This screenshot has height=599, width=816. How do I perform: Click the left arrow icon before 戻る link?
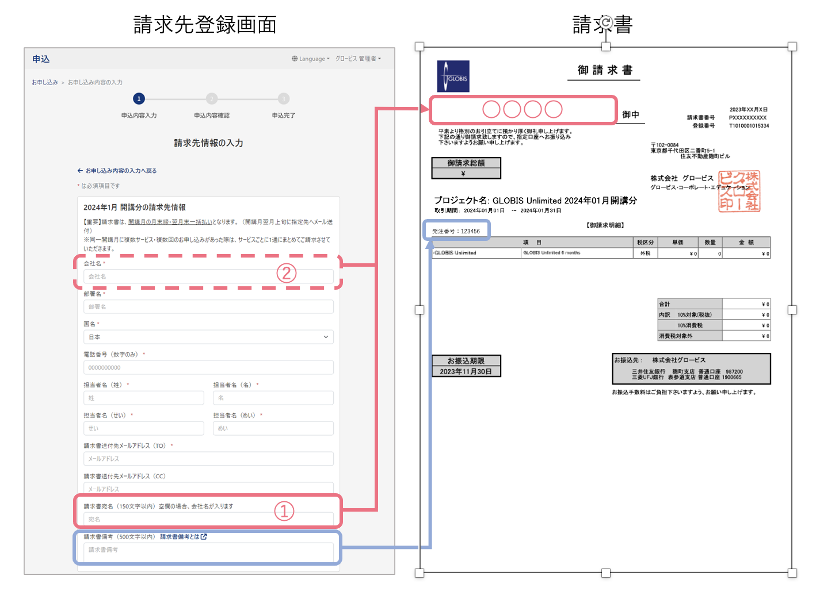pos(80,171)
